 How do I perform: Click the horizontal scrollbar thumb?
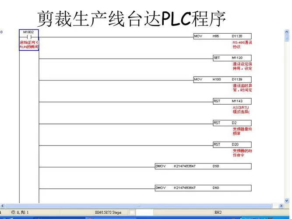point(139,206)
